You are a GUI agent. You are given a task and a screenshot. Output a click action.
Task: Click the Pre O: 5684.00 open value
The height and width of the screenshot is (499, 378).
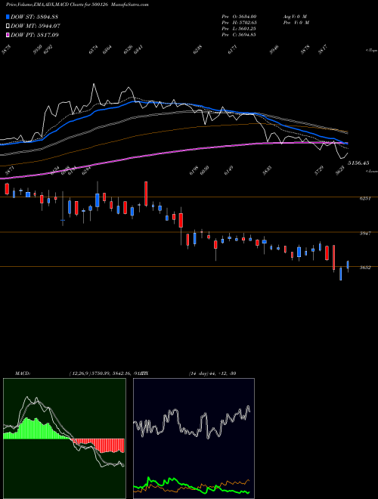(239, 17)
